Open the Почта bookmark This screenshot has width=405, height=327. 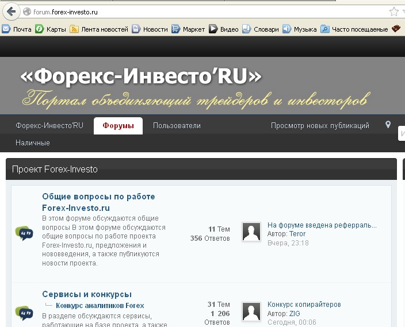pyautogui.click(x=17, y=29)
